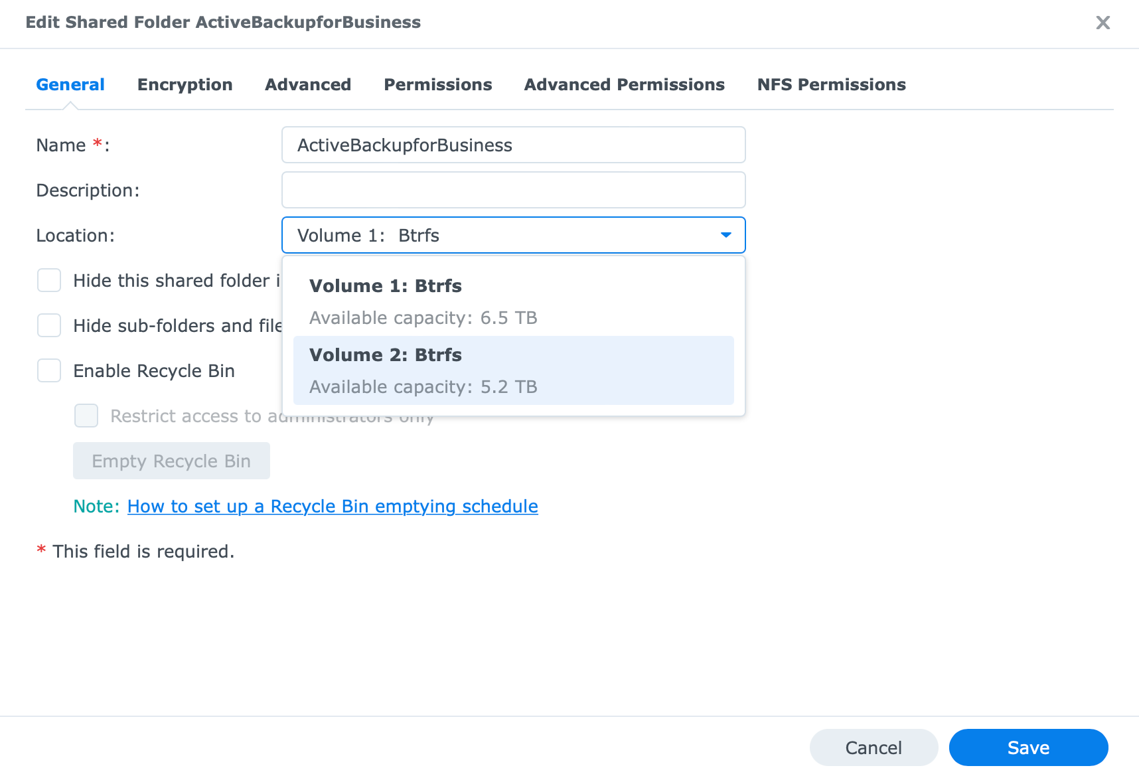1139x778 pixels.
Task: Open Recycle Bin emptying schedule link
Action: [333, 506]
